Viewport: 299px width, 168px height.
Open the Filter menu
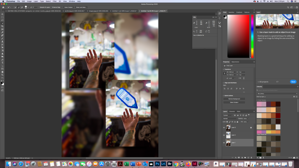[55, 1]
